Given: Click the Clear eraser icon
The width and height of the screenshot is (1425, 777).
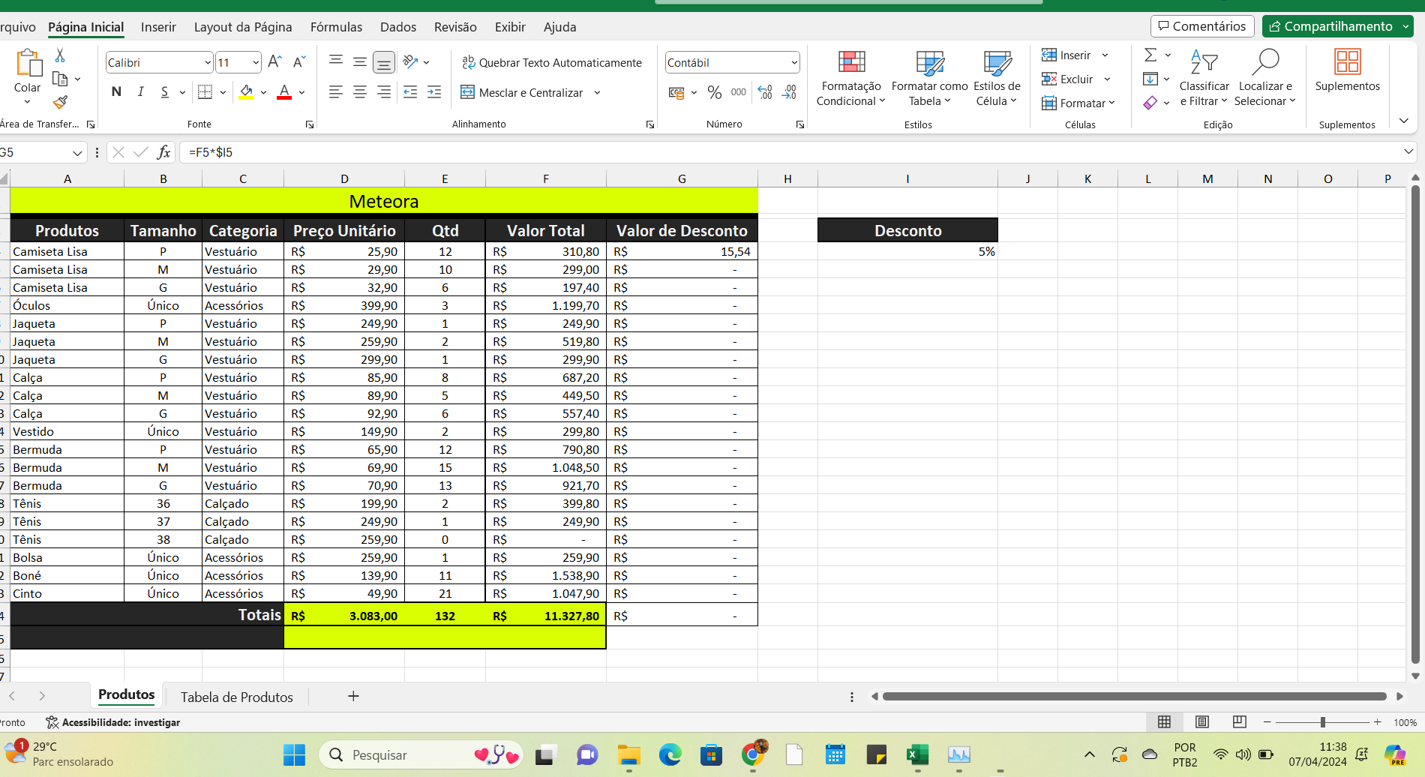Looking at the screenshot, I should click(1150, 103).
